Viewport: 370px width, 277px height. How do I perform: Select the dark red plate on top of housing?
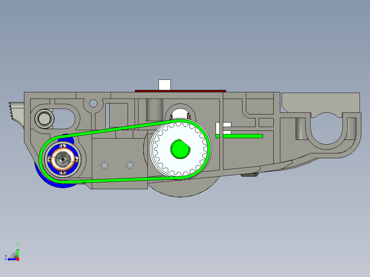[180, 91]
